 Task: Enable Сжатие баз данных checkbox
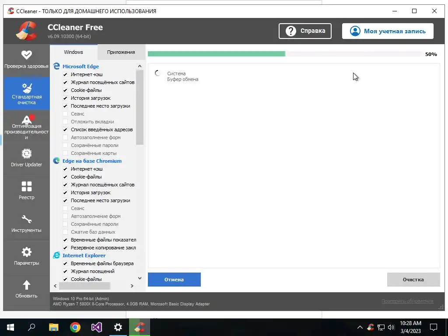(65, 232)
